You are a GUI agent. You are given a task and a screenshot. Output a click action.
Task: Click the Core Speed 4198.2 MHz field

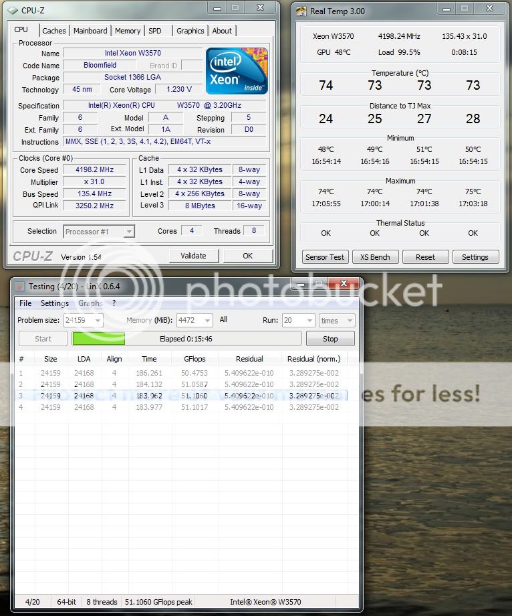click(94, 169)
